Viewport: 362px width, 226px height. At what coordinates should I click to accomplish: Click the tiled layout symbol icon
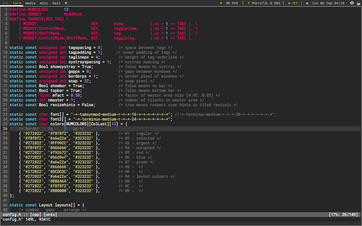click(66, 3)
